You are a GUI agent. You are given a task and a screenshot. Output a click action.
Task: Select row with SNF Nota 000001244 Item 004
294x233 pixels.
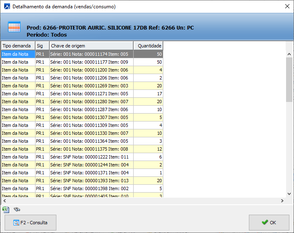pos(82,165)
